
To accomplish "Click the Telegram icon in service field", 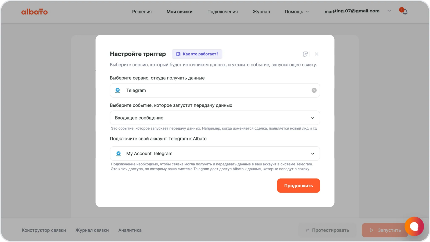I will tap(118, 90).
